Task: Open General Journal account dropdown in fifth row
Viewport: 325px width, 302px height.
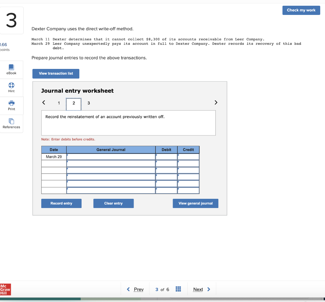Action: point(111,184)
